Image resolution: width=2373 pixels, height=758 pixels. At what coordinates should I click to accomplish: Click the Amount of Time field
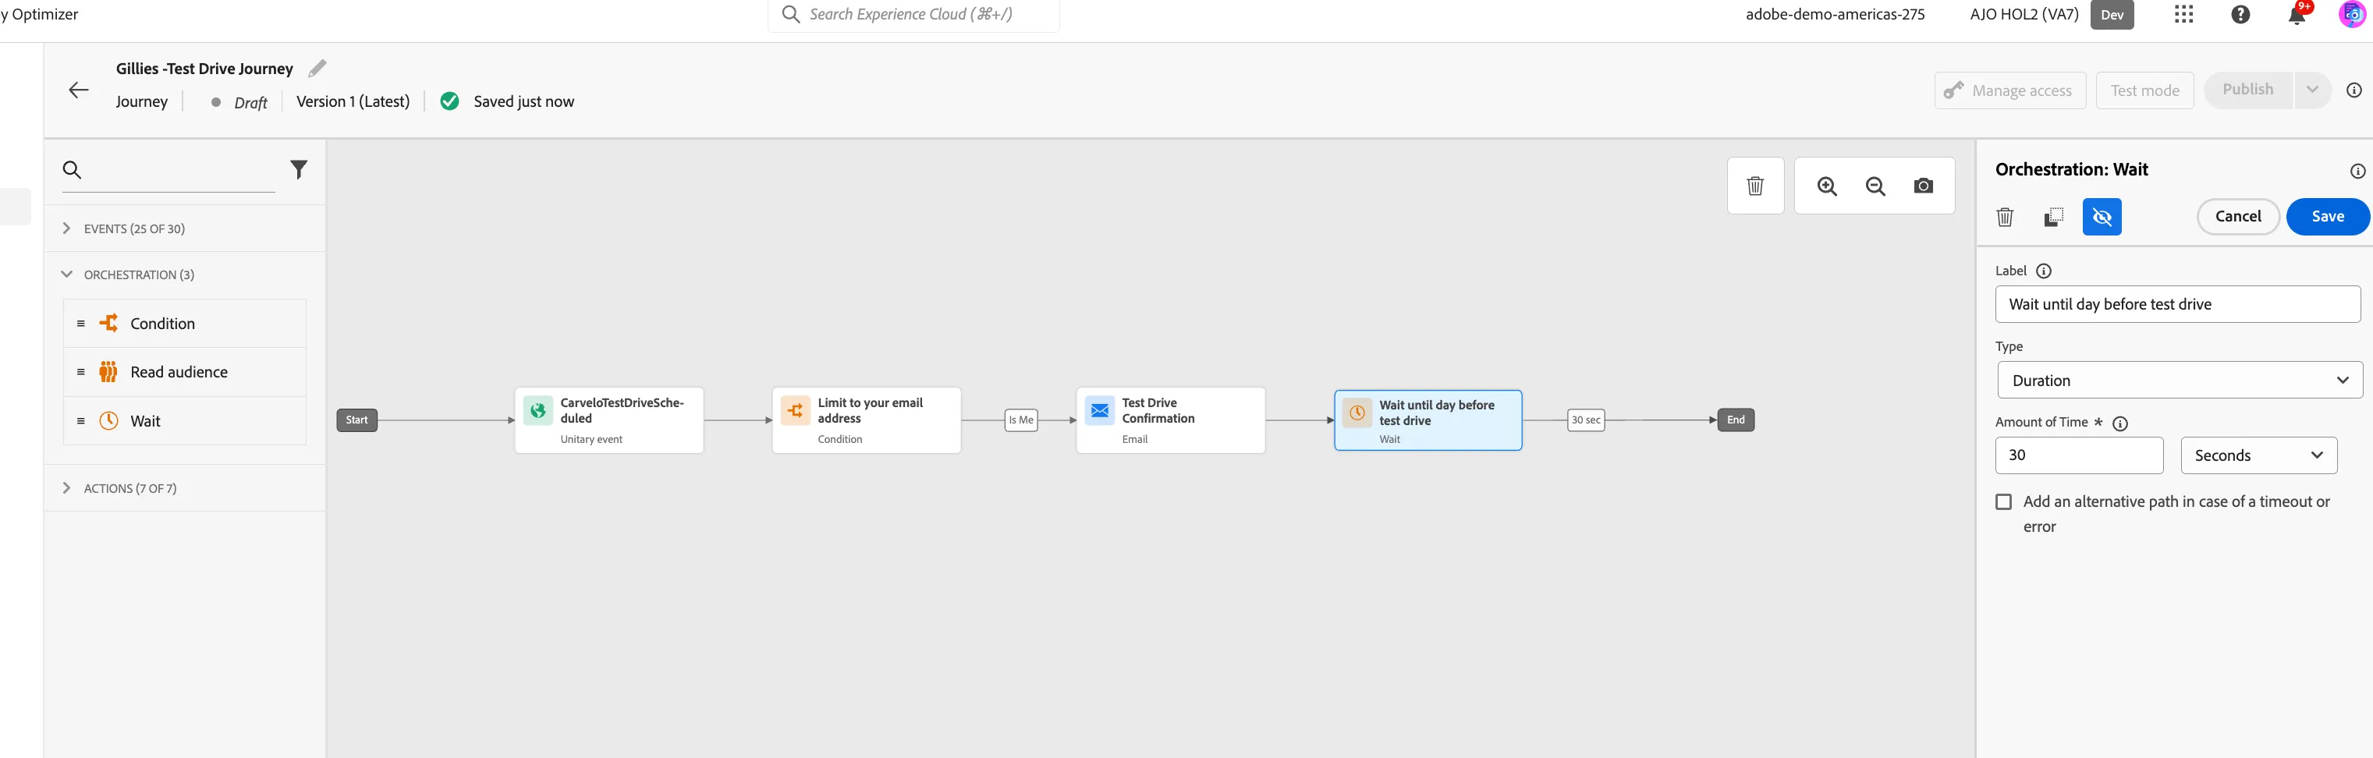[x=2078, y=455]
